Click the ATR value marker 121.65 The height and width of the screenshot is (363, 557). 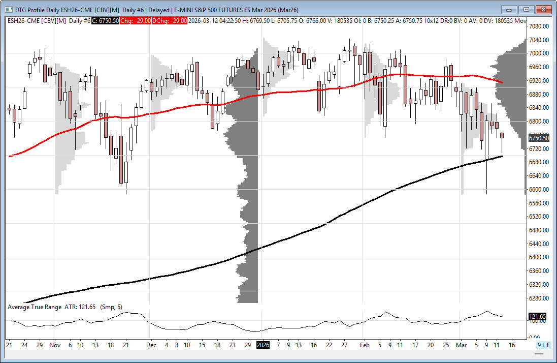[x=537, y=316]
